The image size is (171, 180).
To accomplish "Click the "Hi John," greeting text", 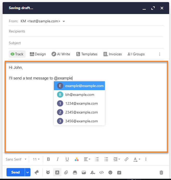I will [16, 68].
